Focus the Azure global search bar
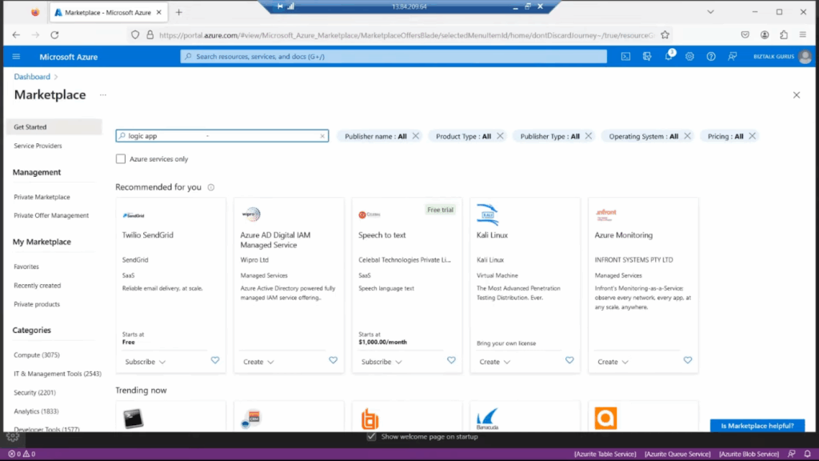The height and width of the screenshot is (461, 819). click(x=394, y=57)
